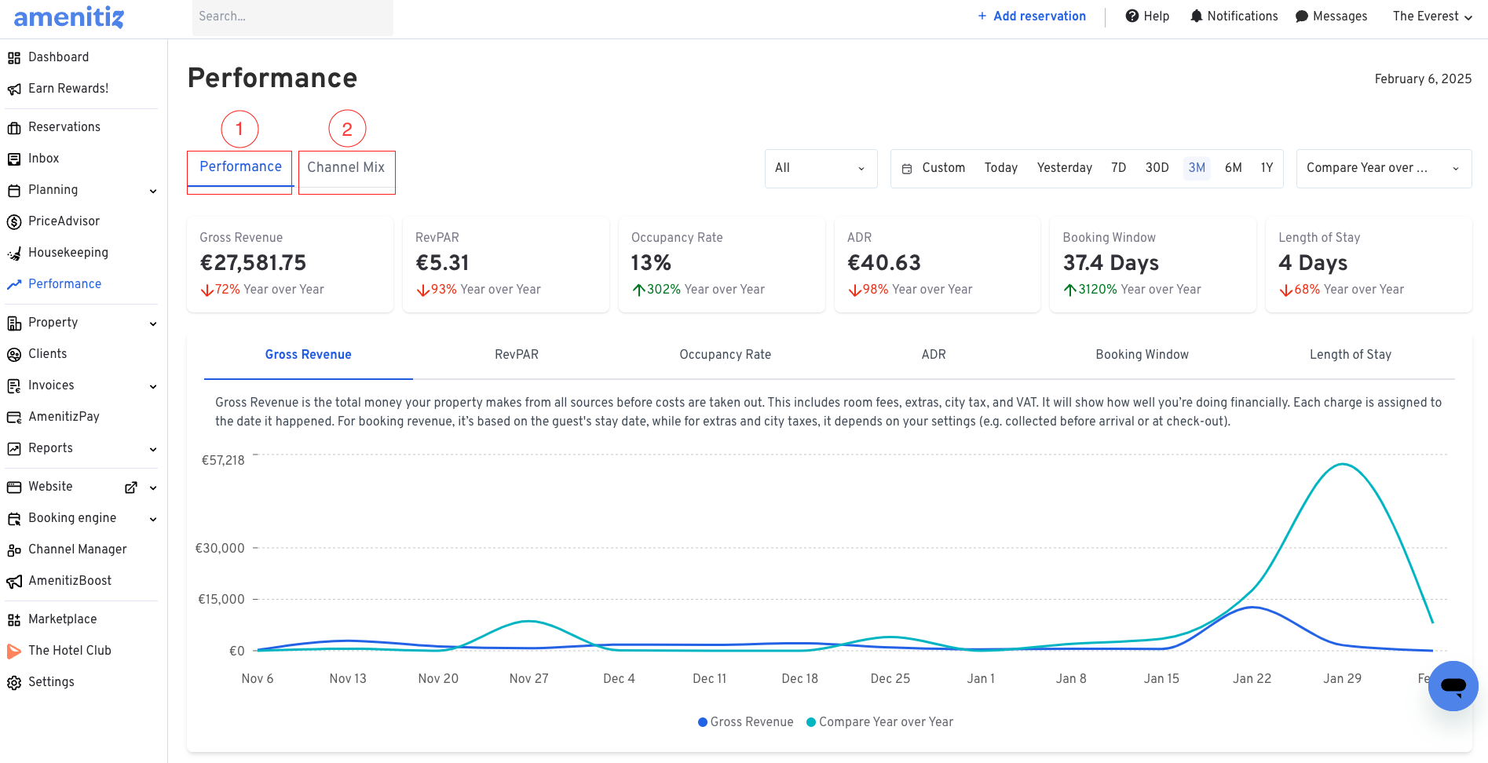Expand the Property submenu chevron

click(153, 323)
